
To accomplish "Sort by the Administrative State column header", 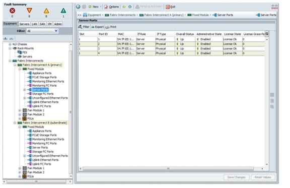I will [209, 34].
